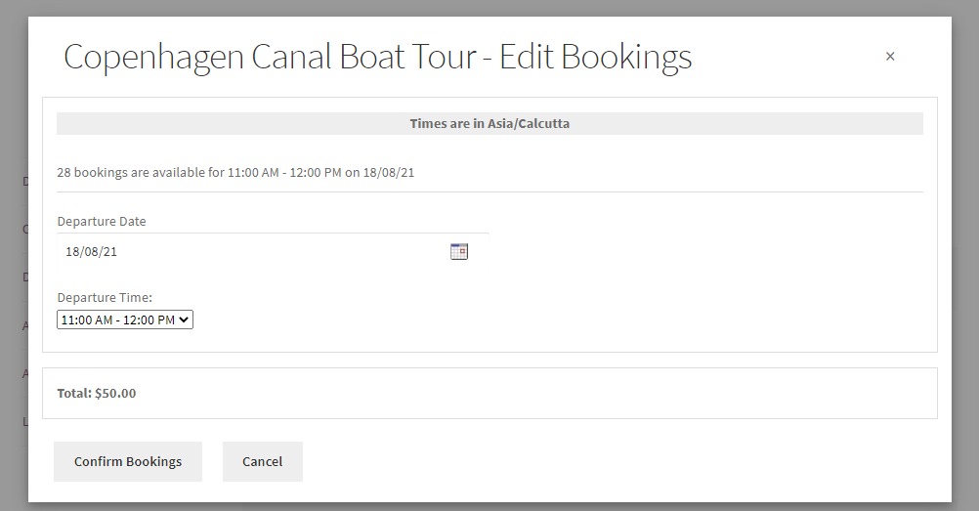Click the Copenhagen Canal Boat Tour title
Image resolution: width=979 pixels, height=511 pixels.
tap(271, 57)
